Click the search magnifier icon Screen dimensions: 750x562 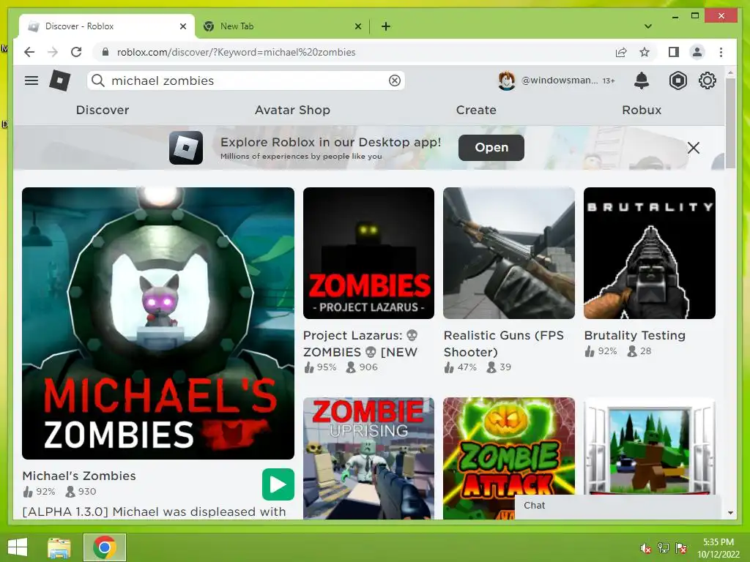tap(98, 80)
